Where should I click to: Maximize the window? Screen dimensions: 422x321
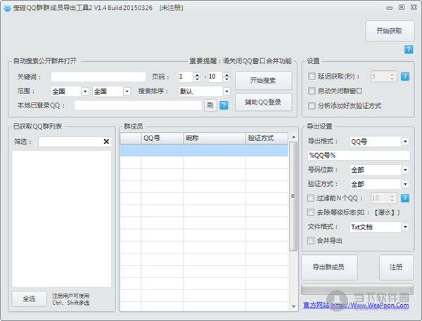(402, 8)
